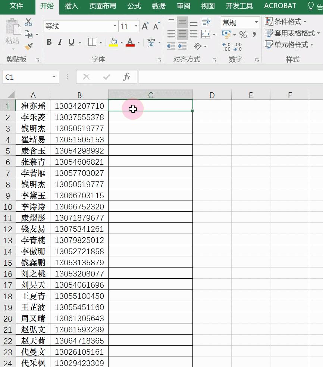The image size is (323, 367).
Task: Open 套用表格格式 table format menu
Action: tap(292, 33)
